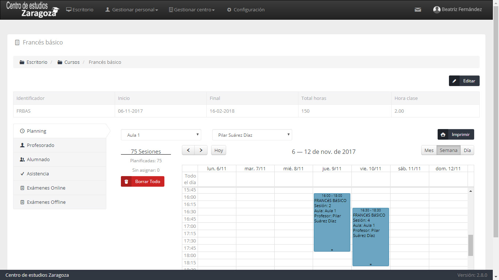This screenshot has width=499, height=280.
Task: Click the printer icon on Imprimir button
Action: [x=443, y=135]
